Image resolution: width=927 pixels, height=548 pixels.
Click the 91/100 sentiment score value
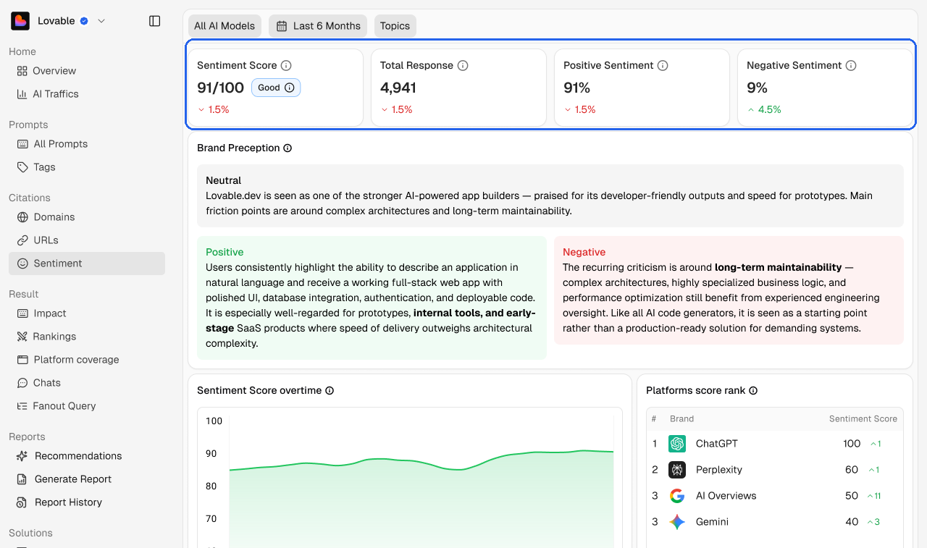[220, 88]
